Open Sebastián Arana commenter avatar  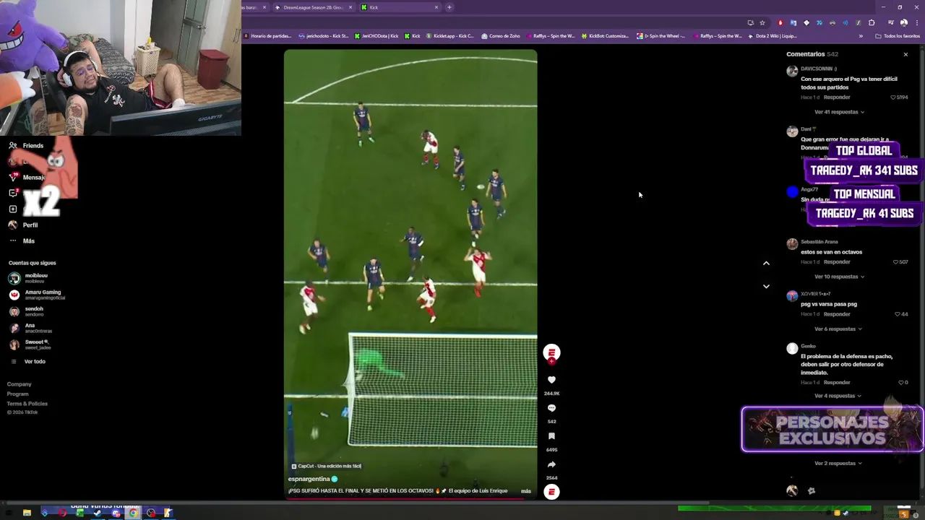coord(792,244)
